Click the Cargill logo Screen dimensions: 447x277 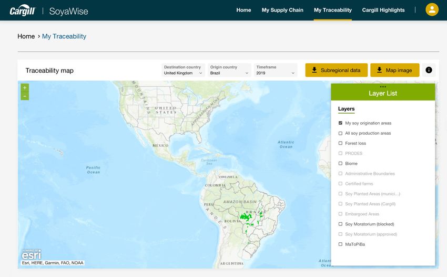point(23,11)
